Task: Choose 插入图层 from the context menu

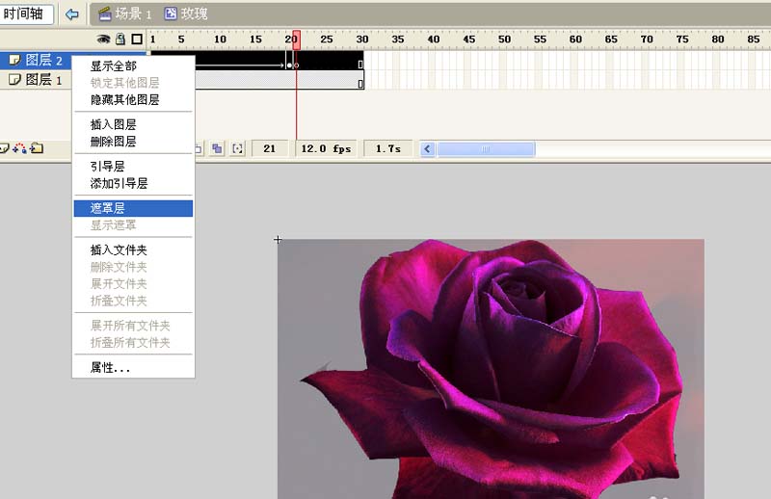Action: tap(133, 124)
